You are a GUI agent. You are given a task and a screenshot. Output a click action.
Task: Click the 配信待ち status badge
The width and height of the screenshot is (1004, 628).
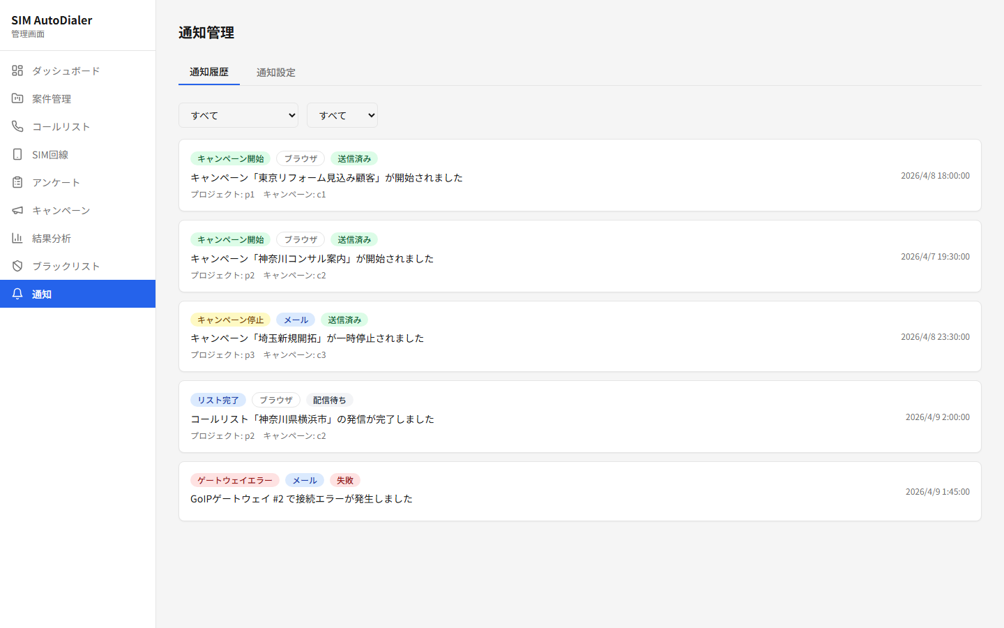click(x=330, y=400)
